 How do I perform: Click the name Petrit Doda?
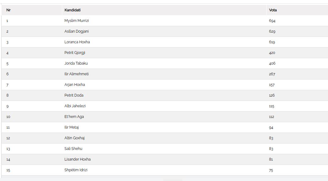pyautogui.click(x=74, y=95)
